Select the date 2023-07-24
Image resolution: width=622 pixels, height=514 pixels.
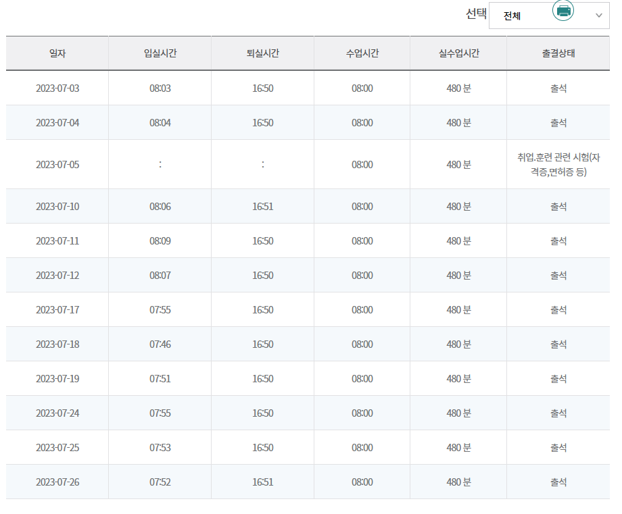(57, 413)
